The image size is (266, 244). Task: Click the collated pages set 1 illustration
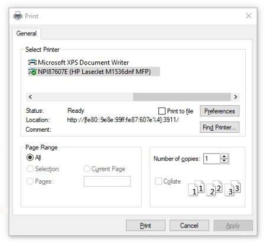[196, 188]
